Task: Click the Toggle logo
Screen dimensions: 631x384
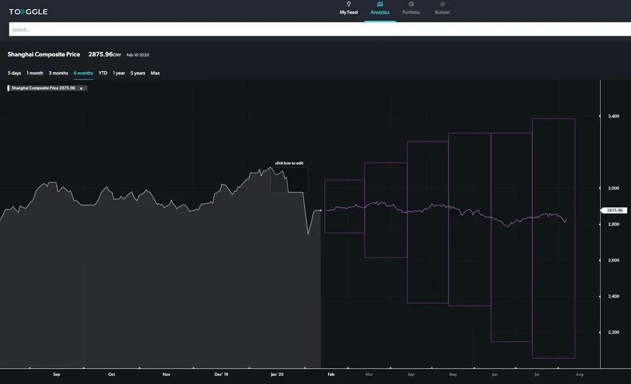Action: coord(28,11)
